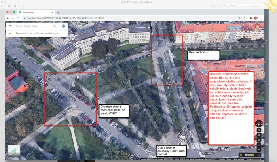Reload the Google Maps page
Screen dimensions: 277x162
18,18
